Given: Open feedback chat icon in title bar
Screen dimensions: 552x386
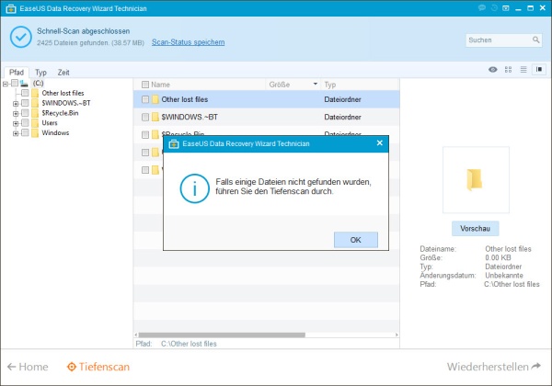Looking at the screenshot, I should pos(482,8).
